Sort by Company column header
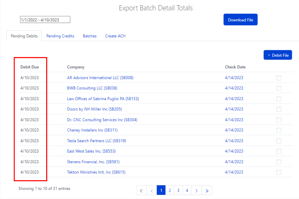This screenshot has height=199, width=299. click(76, 67)
